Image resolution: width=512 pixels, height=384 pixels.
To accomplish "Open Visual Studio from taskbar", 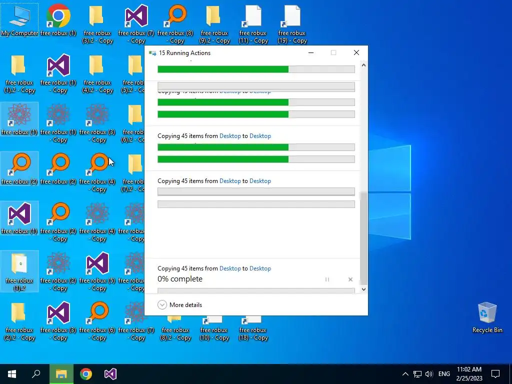I will 110,374.
